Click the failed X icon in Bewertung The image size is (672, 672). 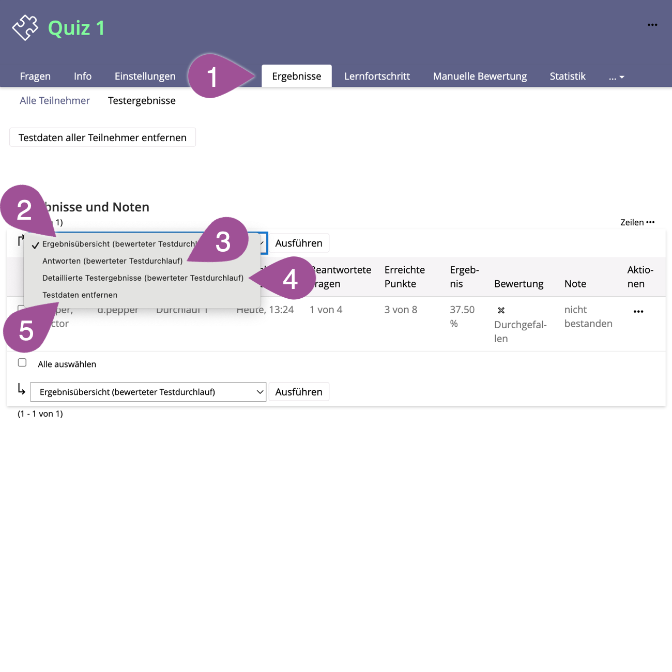pos(501,311)
